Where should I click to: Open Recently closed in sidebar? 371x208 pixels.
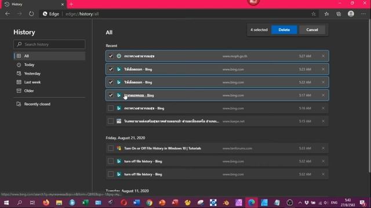(x=49, y=104)
